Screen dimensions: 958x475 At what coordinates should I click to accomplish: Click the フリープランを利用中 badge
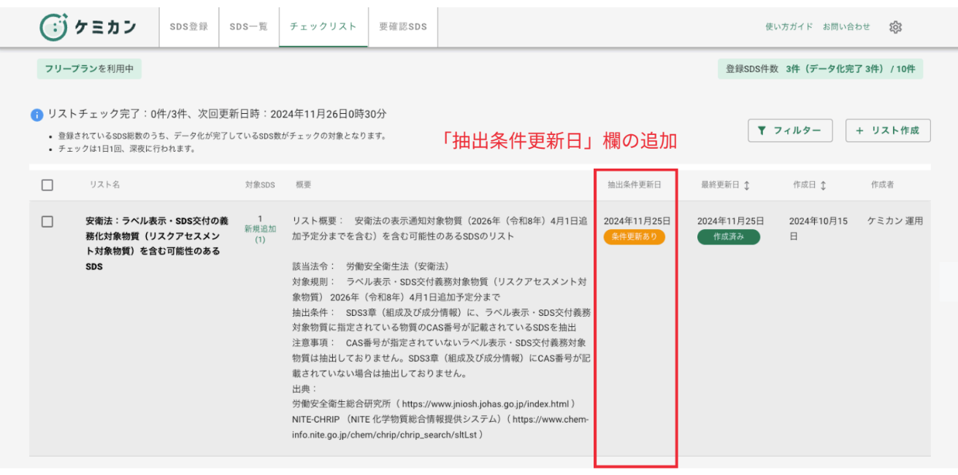tap(89, 69)
